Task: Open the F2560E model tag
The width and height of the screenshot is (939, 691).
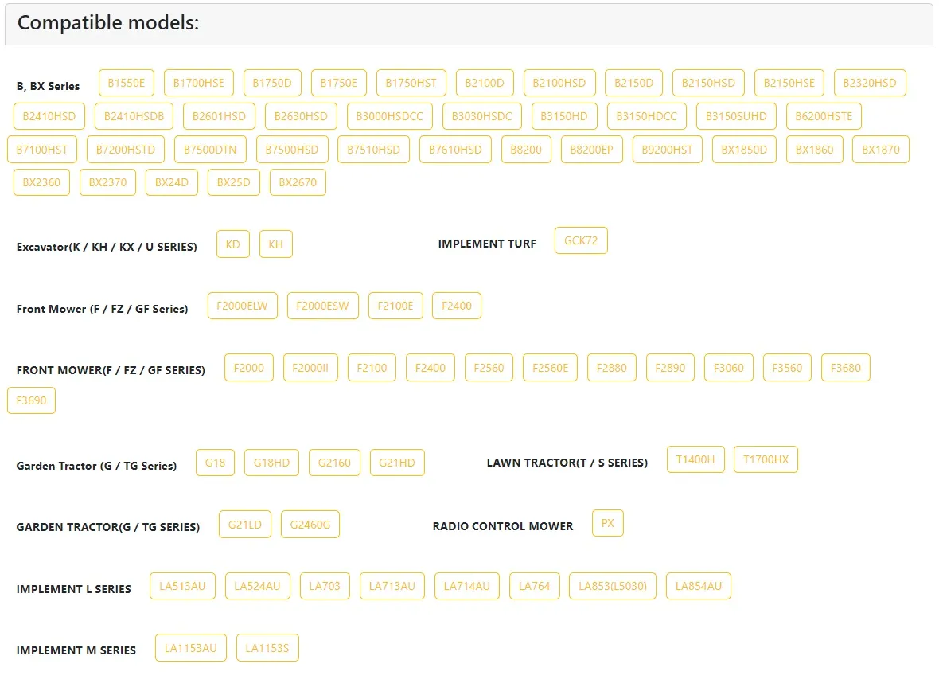Action: 551,367
